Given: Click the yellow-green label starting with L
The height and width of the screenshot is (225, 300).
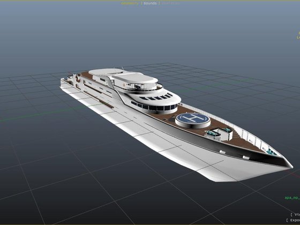Looking at the screenshot, I should click(x=298, y=37).
